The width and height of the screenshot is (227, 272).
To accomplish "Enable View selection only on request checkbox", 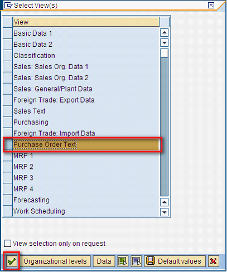I will click(7, 244).
